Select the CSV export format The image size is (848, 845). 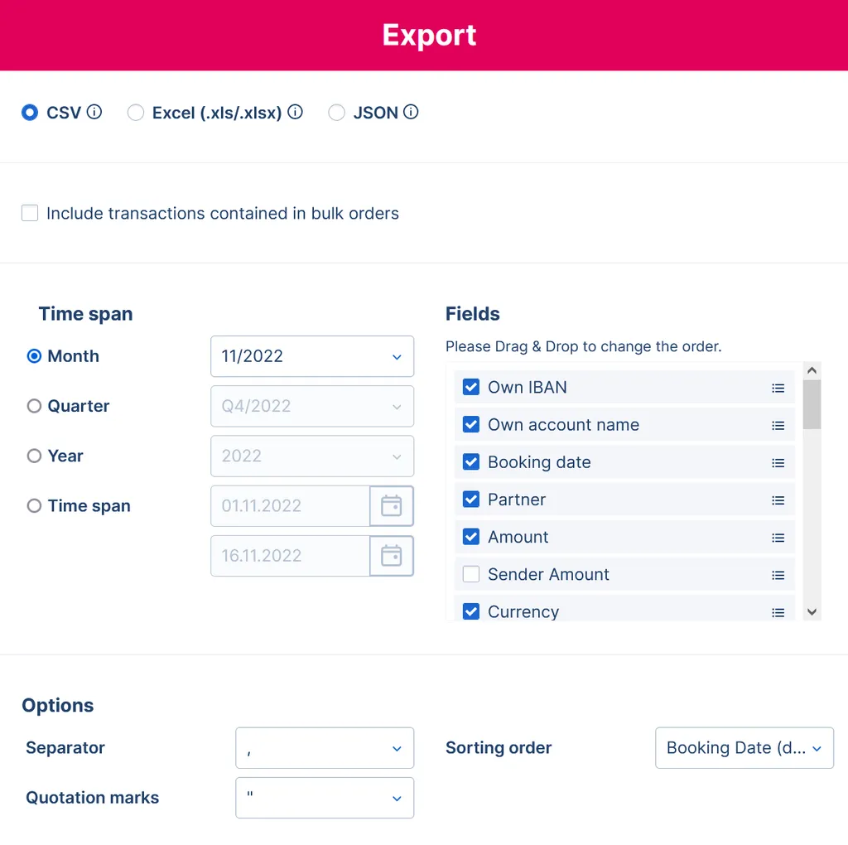pyautogui.click(x=30, y=113)
